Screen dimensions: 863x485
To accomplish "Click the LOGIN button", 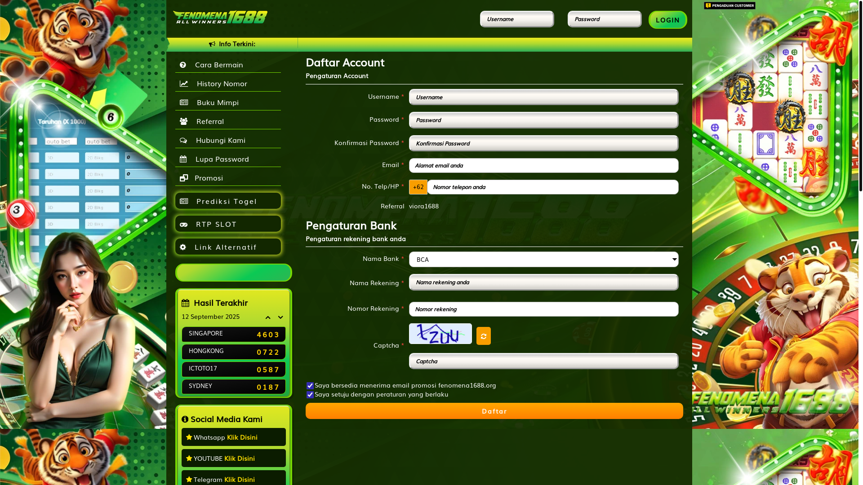I will [667, 20].
